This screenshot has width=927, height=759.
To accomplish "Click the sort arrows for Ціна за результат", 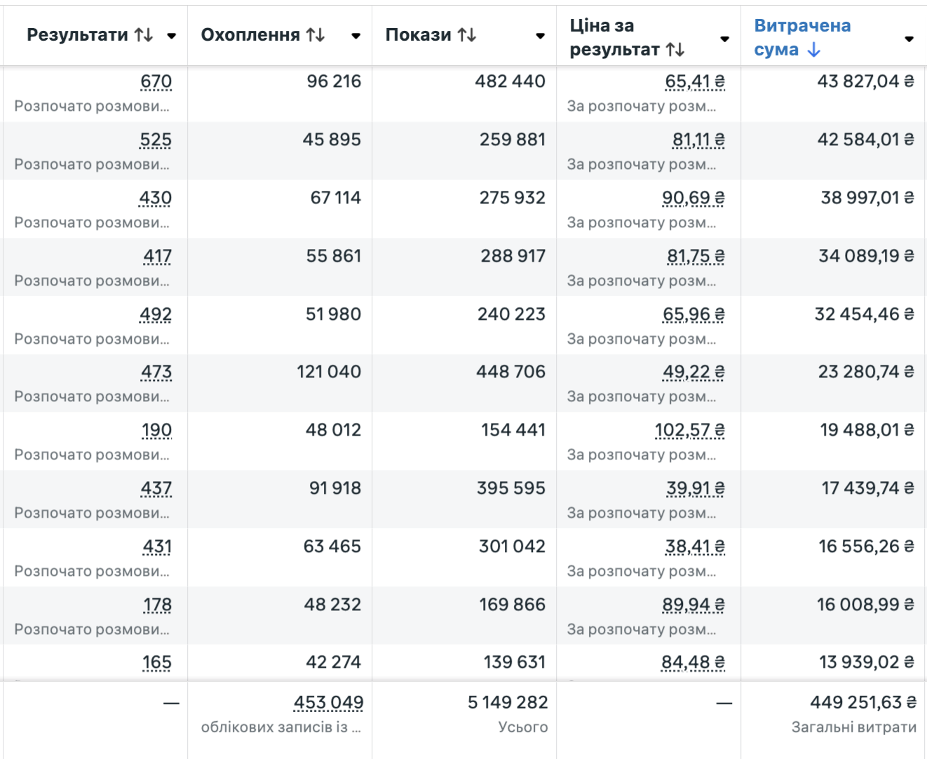I will [675, 50].
